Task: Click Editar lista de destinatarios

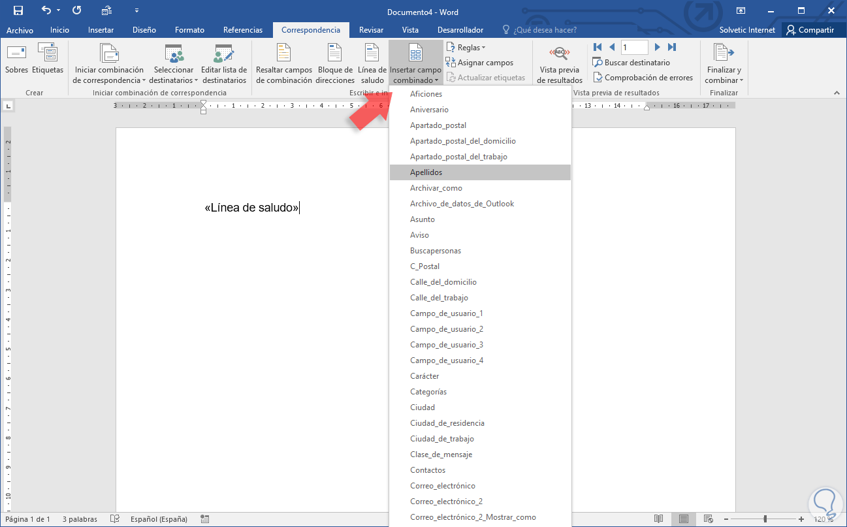Action: [x=224, y=64]
